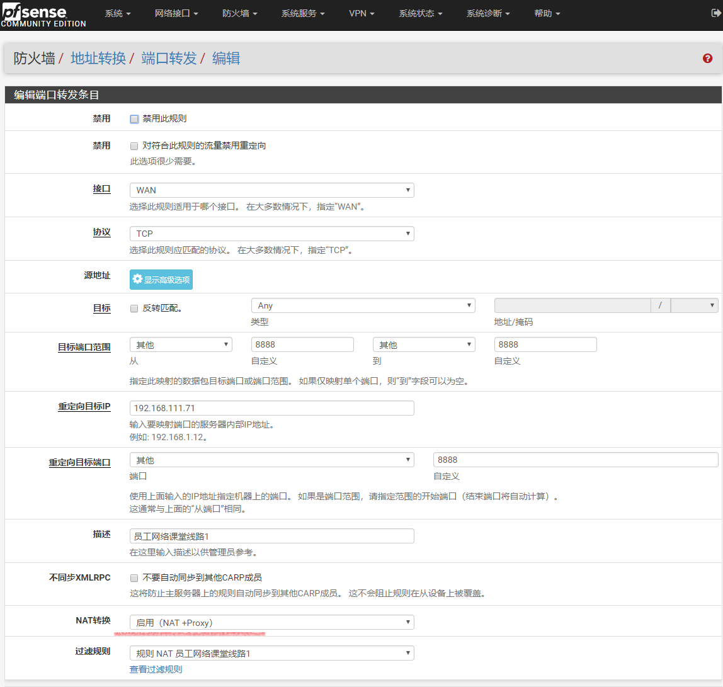Open the VPN menu

361,13
